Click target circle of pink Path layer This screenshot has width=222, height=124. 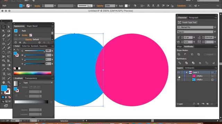pos(212,76)
